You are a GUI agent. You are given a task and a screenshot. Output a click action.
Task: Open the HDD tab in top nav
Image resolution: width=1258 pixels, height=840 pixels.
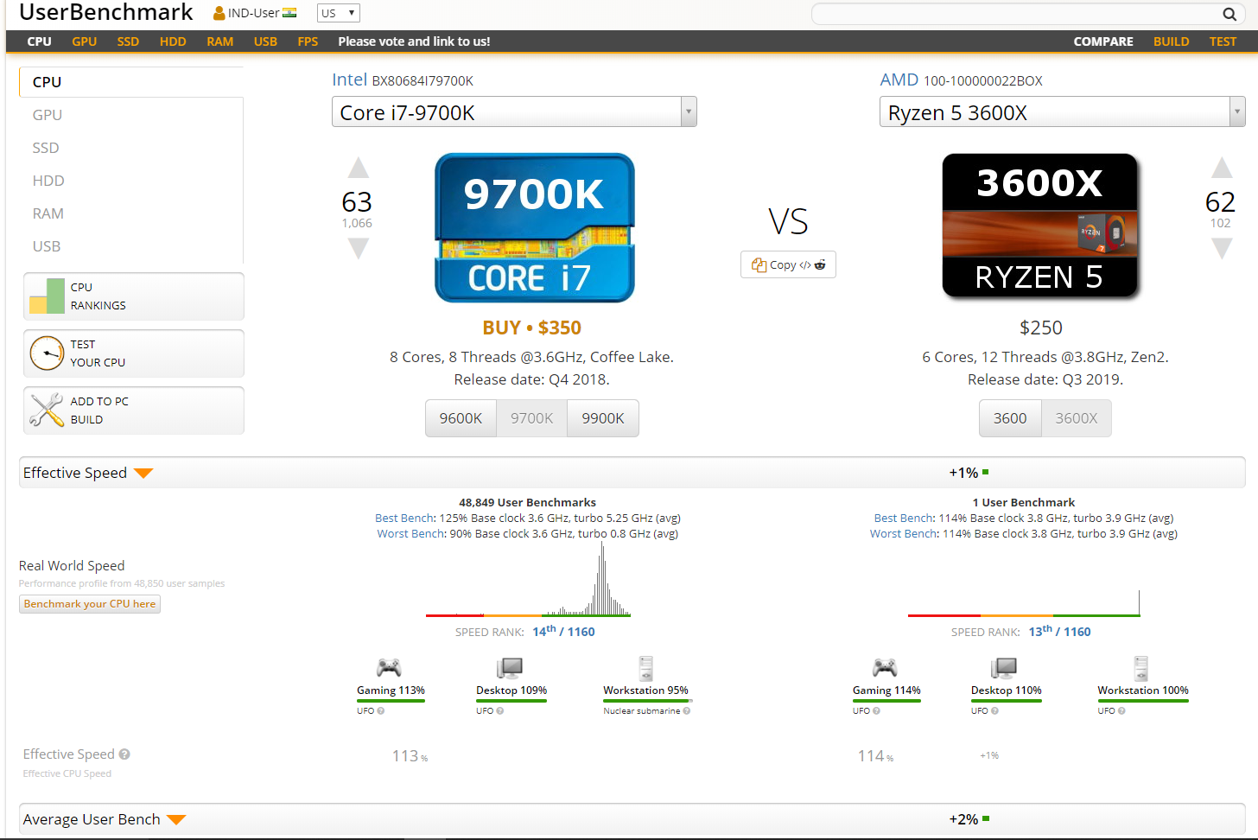(173, 41)
